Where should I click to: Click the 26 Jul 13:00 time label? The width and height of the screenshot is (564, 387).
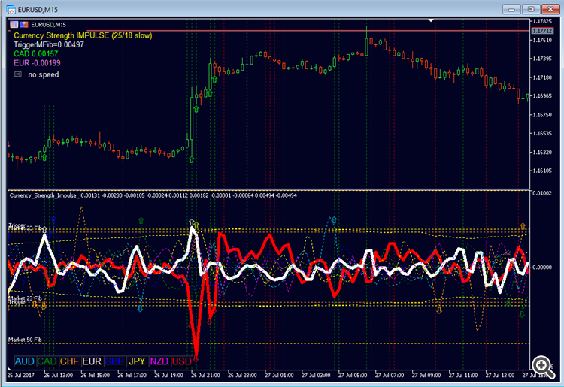pyautogui.click(x=58, y=375)
